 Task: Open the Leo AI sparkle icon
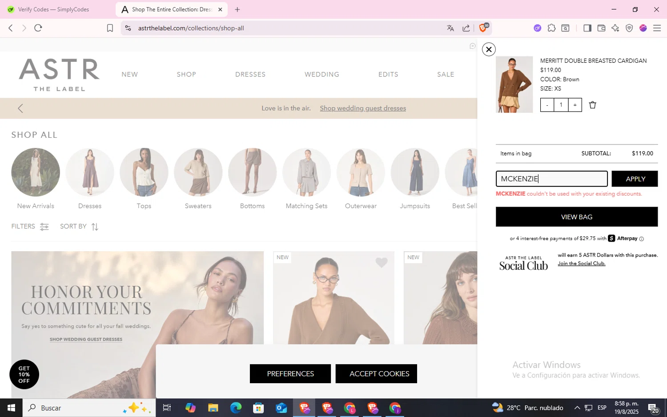pyautogui.click(x=615, y=28)
